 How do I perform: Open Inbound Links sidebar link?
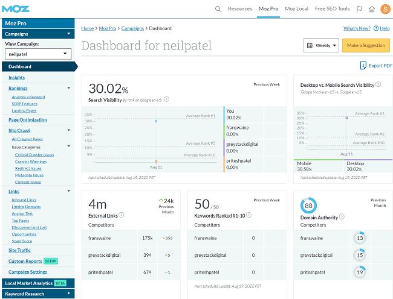pos(24,200)
